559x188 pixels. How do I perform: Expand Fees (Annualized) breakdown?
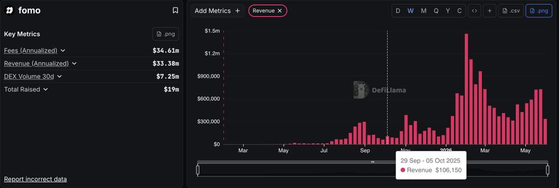pos(63,50)
